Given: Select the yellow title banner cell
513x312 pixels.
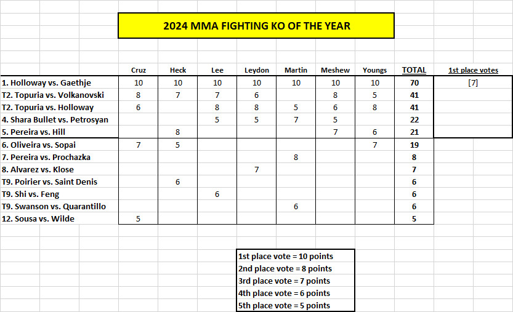Looking at the screenshot, I should tap(256, 25).
